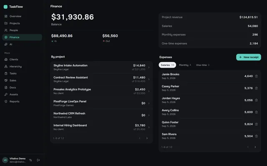The width and height of the screenshot is (267, 166).
Task: Open the Reports shield icon
Action: (6, 101)
